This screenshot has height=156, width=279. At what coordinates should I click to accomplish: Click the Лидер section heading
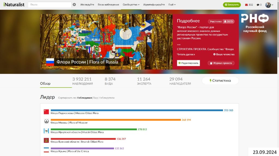pos(47,97)
